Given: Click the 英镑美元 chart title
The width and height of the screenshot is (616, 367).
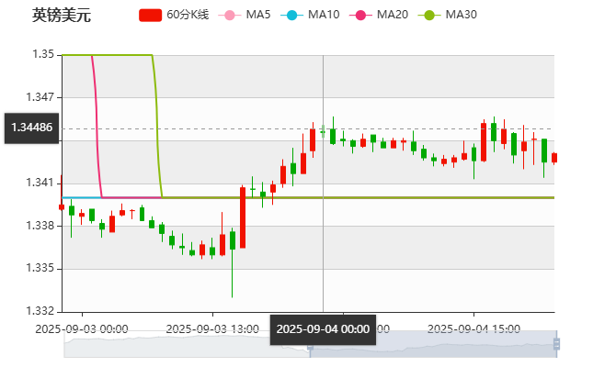Looking at the screenshot, I should click(62, 16).
